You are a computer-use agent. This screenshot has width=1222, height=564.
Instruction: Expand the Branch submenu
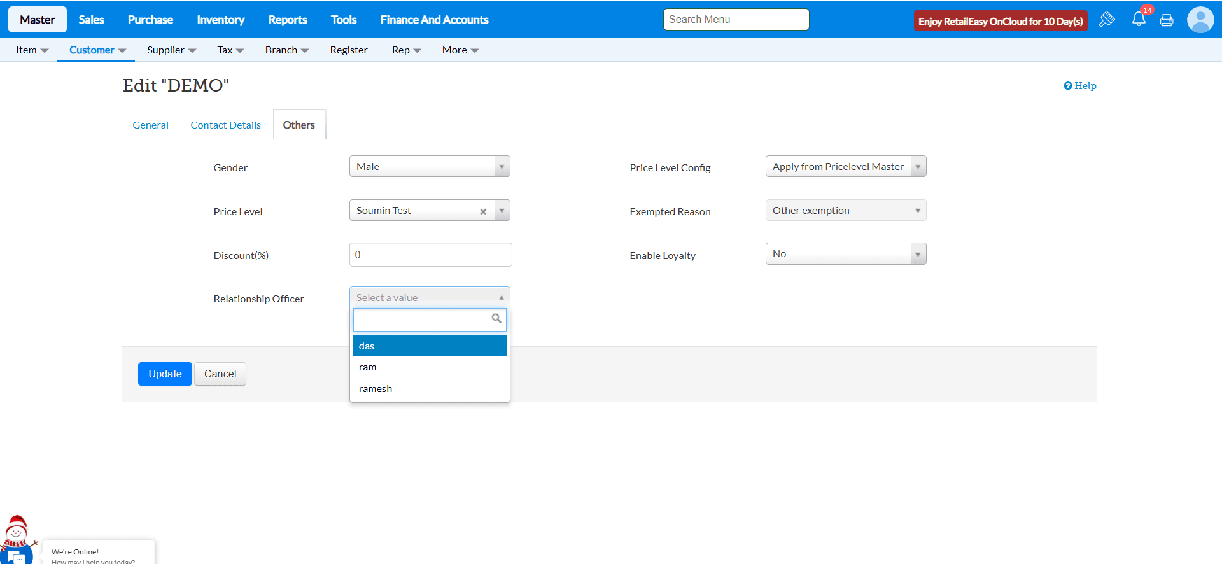click(287, 50)
